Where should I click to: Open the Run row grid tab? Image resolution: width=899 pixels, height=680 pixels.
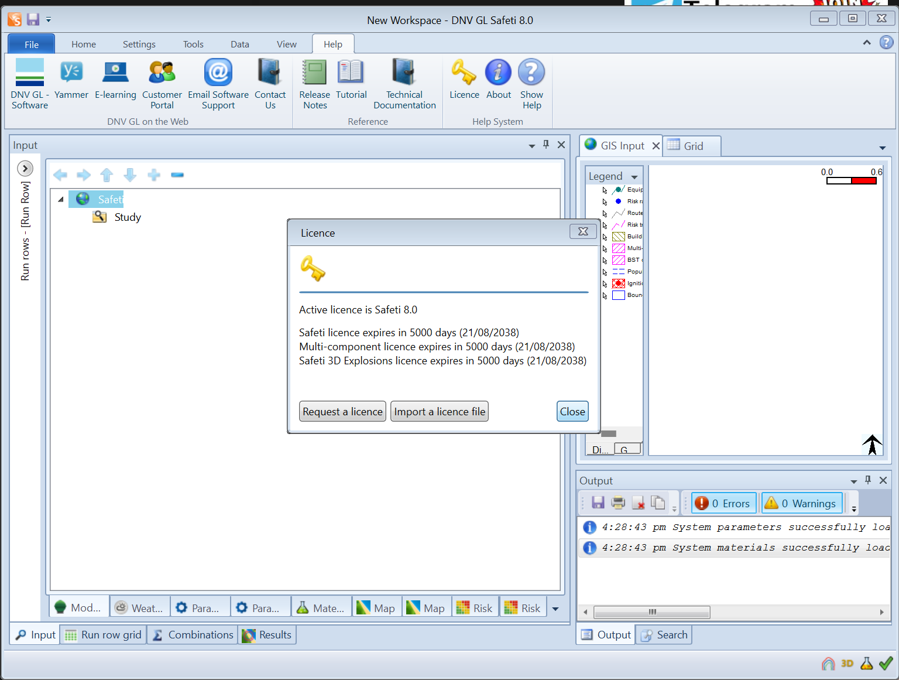(103, 635)
